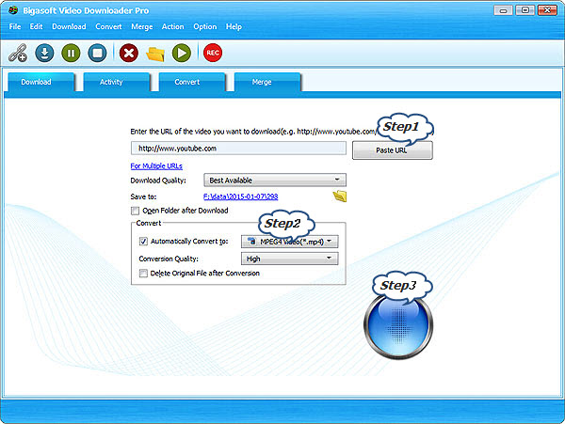Minimize the Bigasoft window
The width and height of the screenshot is (565, 424).
click(503, 10)
